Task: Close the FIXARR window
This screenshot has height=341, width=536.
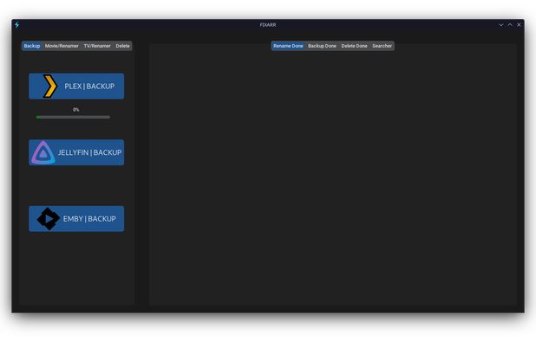Action: coord(519,25)
